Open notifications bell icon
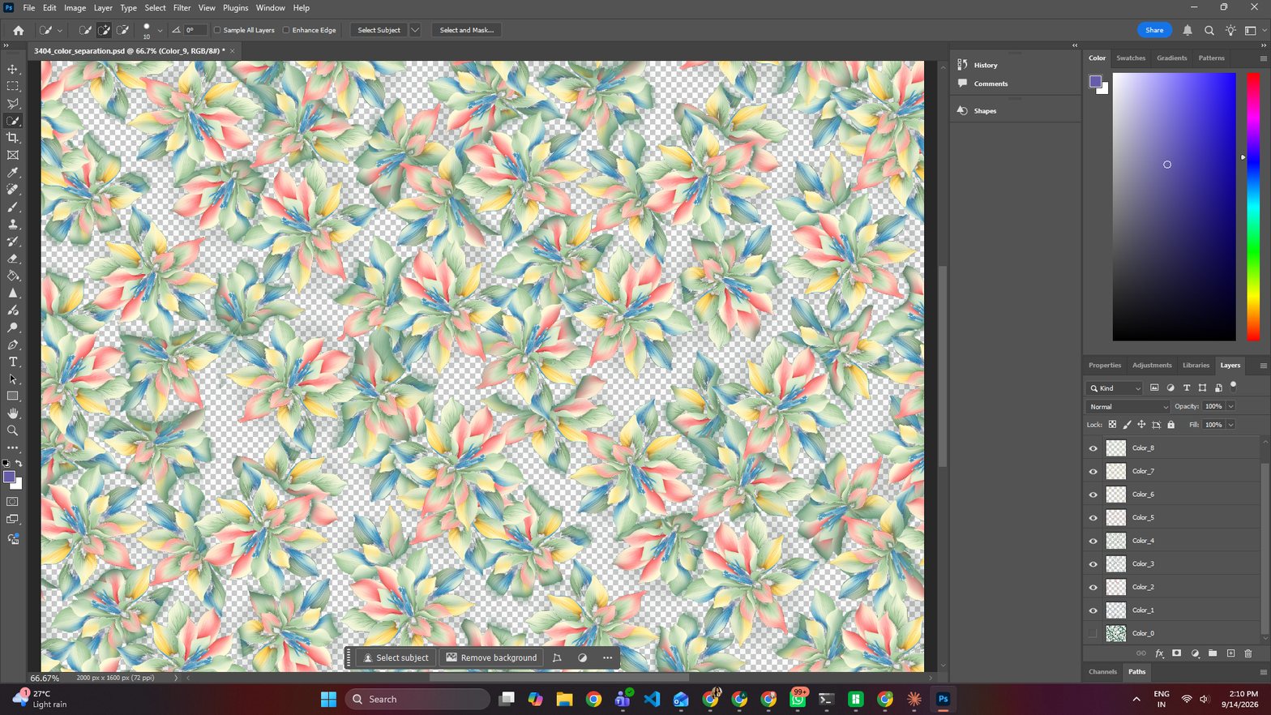The image size is (1271, 715). (1188, 30)
